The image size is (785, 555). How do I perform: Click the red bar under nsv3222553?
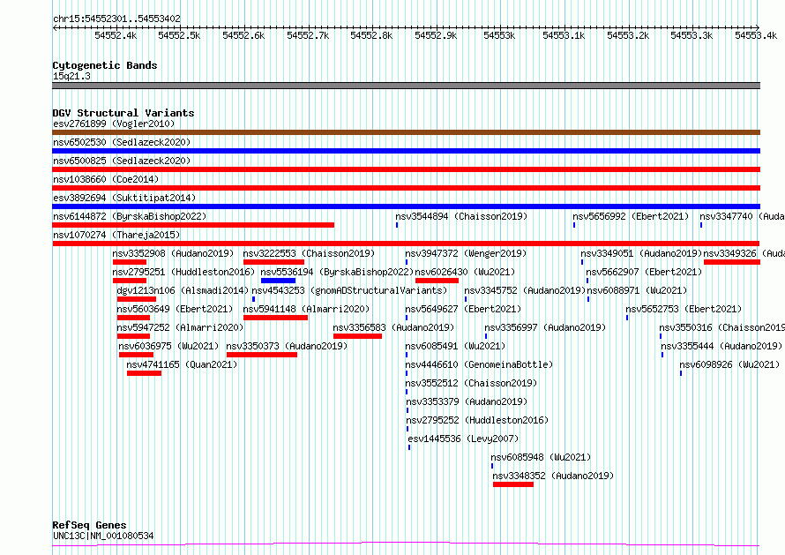pos(273,262)
